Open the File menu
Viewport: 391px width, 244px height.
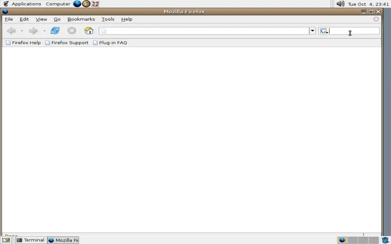(x=9, y=19)
